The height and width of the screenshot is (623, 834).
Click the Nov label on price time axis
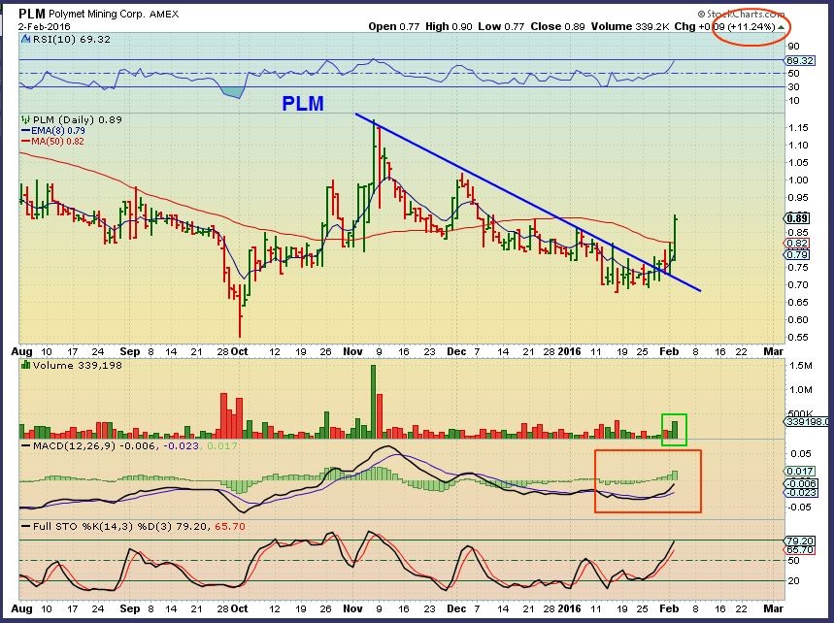pyautogui.click(x=352, y=351)
